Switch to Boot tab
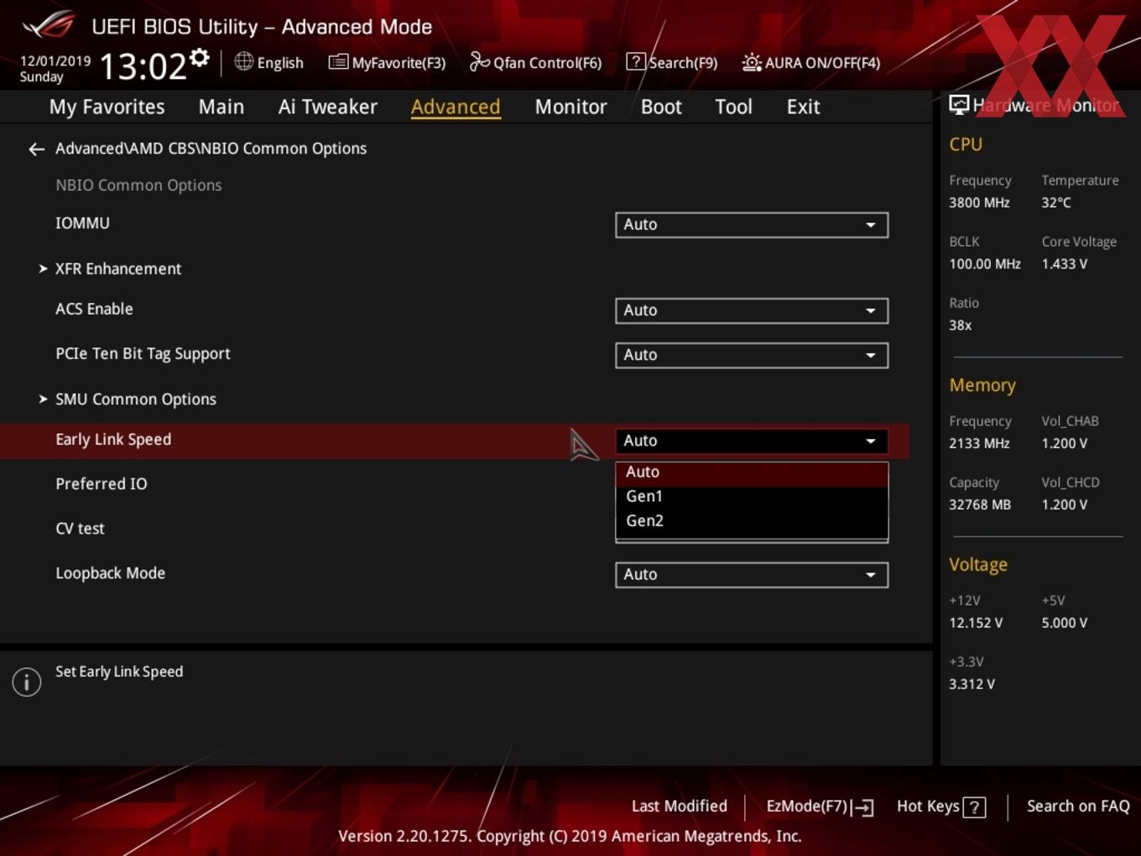This screenshot has width=1141, height=856. [661, 107]
